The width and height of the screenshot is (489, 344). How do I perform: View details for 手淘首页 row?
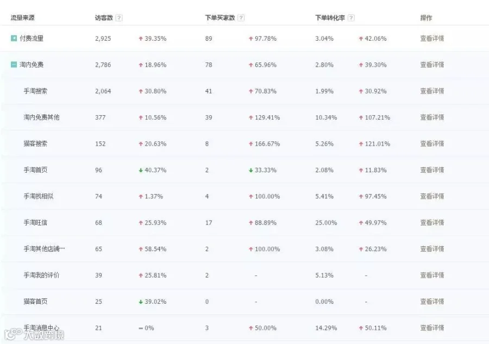click(x=432, y=170)
